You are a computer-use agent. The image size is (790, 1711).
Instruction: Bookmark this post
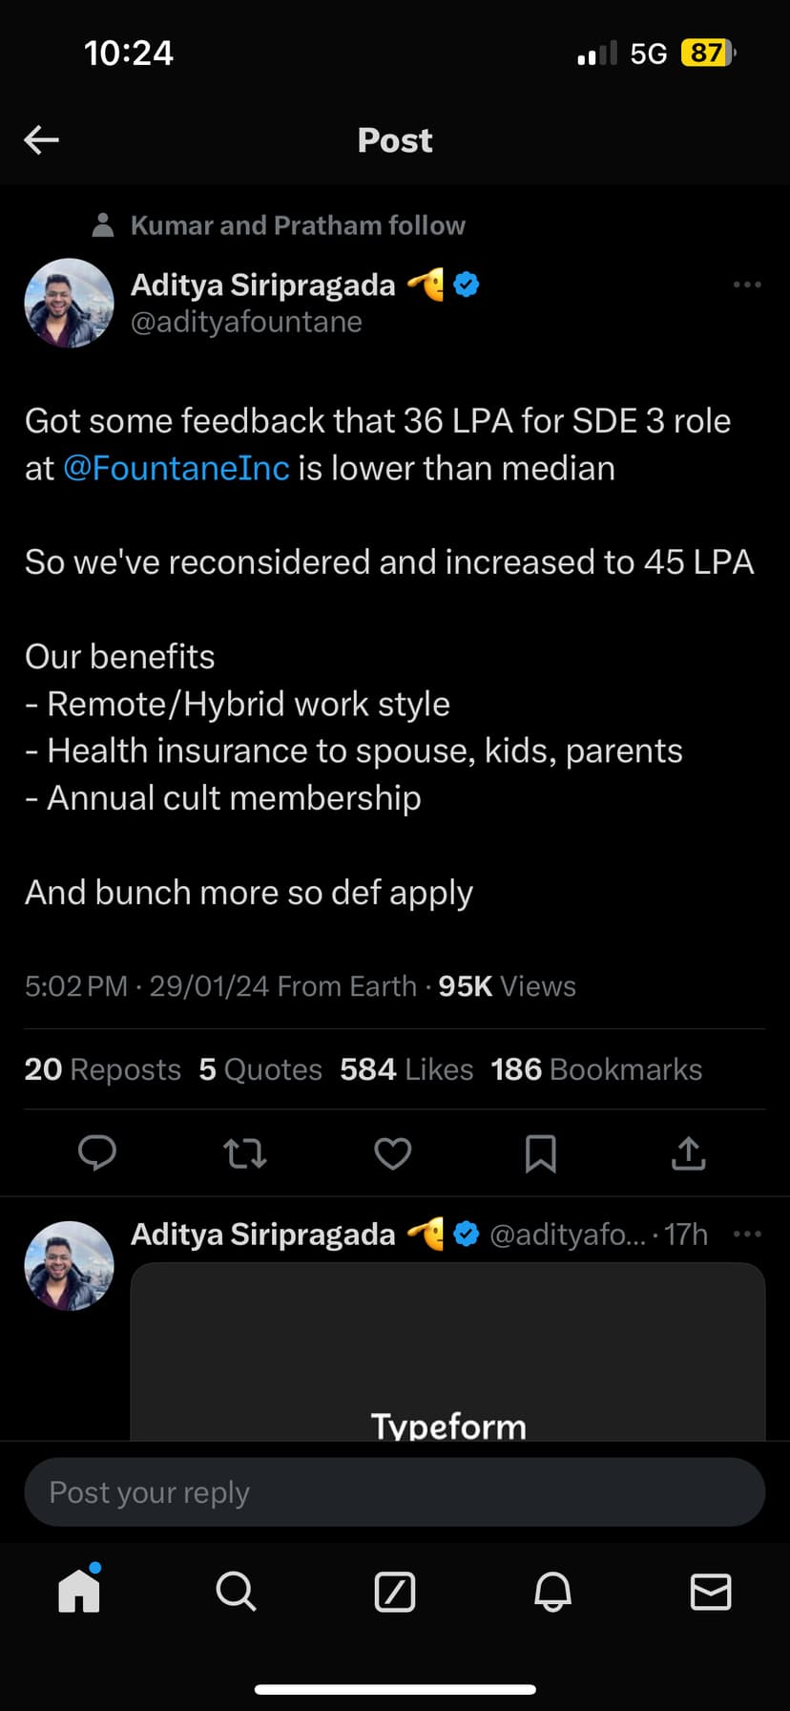(x=540, y=1153)
